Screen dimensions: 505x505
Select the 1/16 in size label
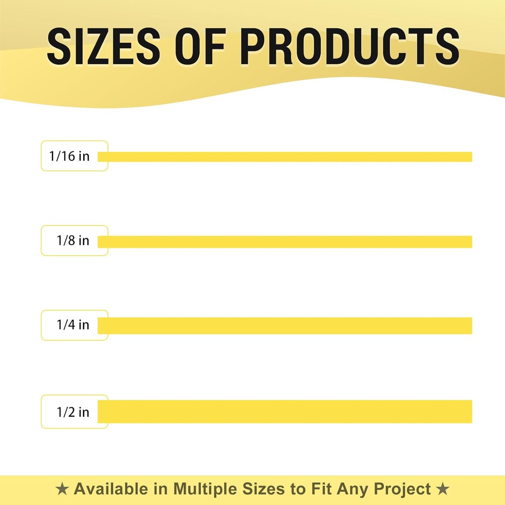(x=69, y=156)
